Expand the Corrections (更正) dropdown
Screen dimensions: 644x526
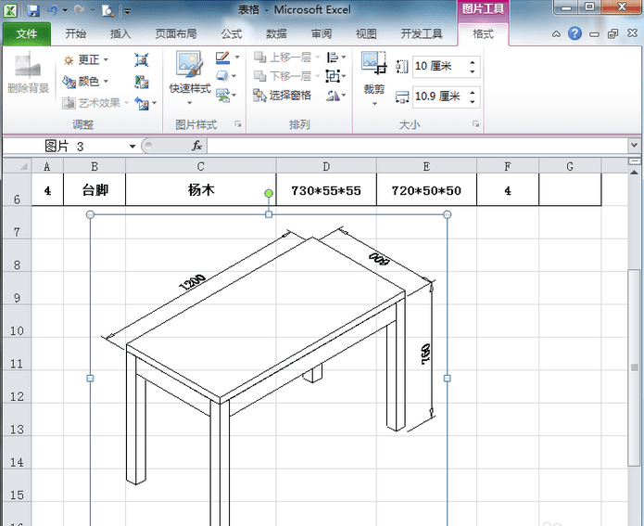click(106, 60)
